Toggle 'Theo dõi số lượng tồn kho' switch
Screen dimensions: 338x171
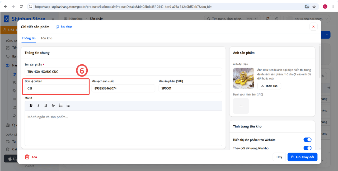coord(307,148)
